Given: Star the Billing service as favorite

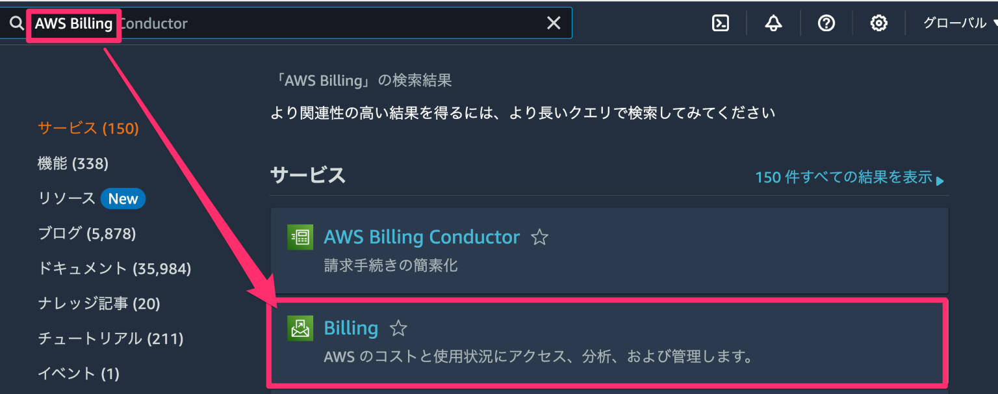Looking at the screenshot, I should (x=398, y=329).
